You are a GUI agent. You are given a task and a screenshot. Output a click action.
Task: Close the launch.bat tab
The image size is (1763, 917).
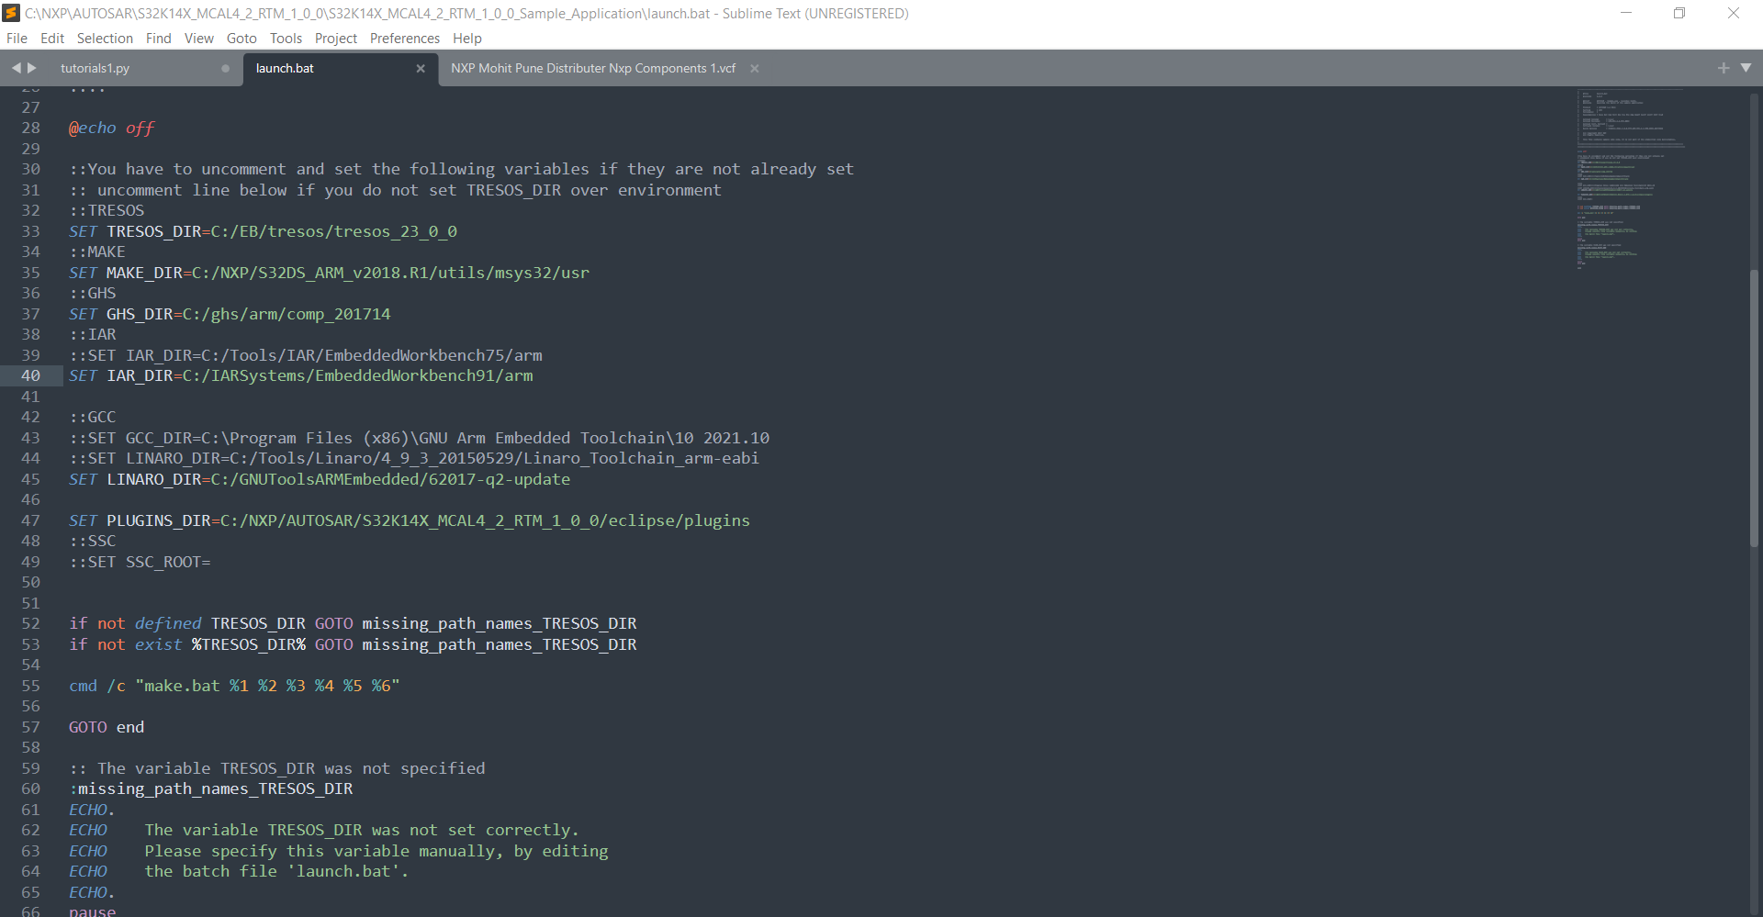pyautogui.click(x=421, y=68)
